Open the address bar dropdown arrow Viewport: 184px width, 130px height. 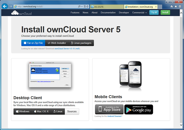pyautogui.click(x=82, y=6)
